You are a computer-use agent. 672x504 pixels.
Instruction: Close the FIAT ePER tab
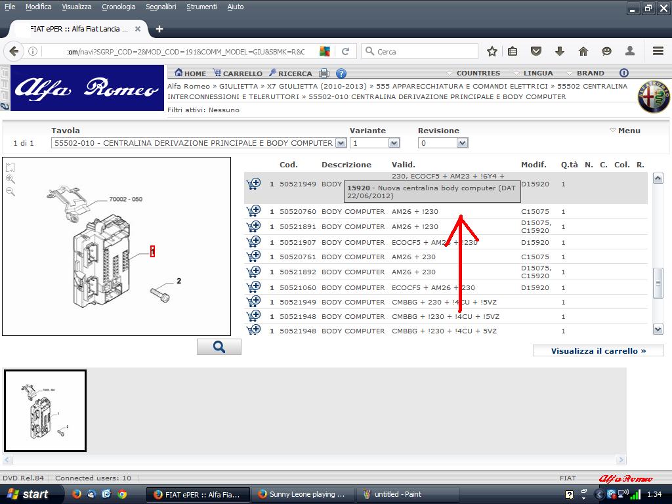138,29
